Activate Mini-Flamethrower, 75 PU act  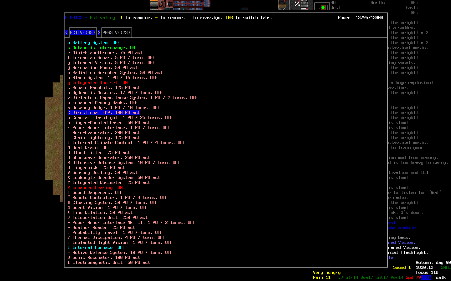(x=105, y=52)
